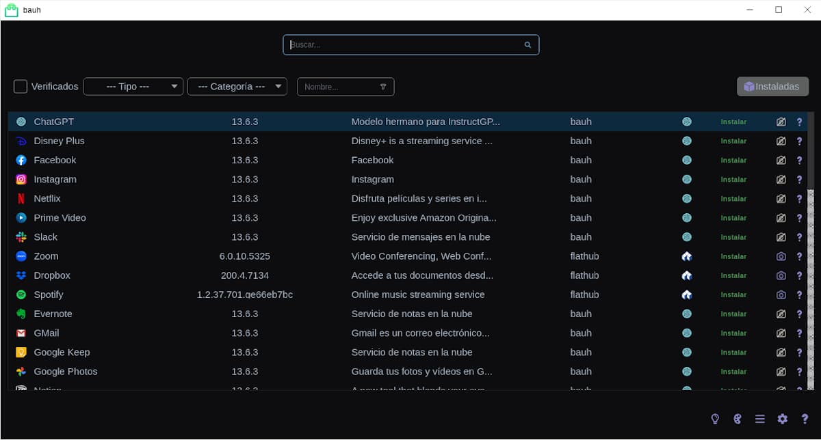The height and width of the screenshot is (440, 821).
Task: Click the Flatpak type icon in the Zoom row
Action: coord(687,256)
